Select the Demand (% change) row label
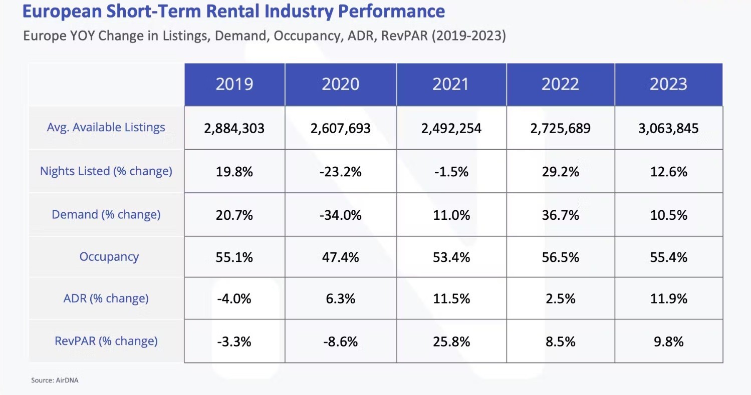751x395 pixels. [106, 215]
